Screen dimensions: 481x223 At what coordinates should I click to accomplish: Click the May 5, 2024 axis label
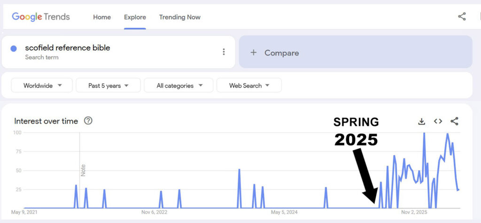click(284, 212)
